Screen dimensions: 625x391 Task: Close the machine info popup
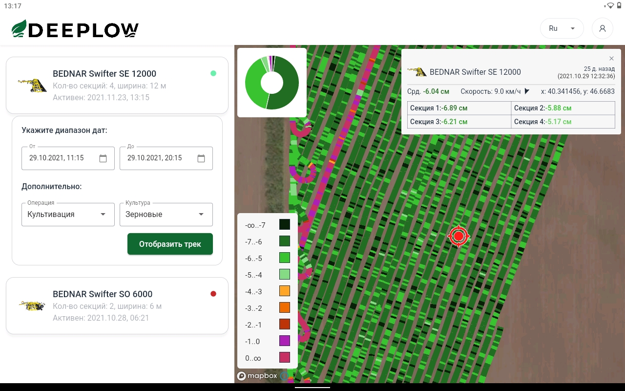click(x=612, y=58)
